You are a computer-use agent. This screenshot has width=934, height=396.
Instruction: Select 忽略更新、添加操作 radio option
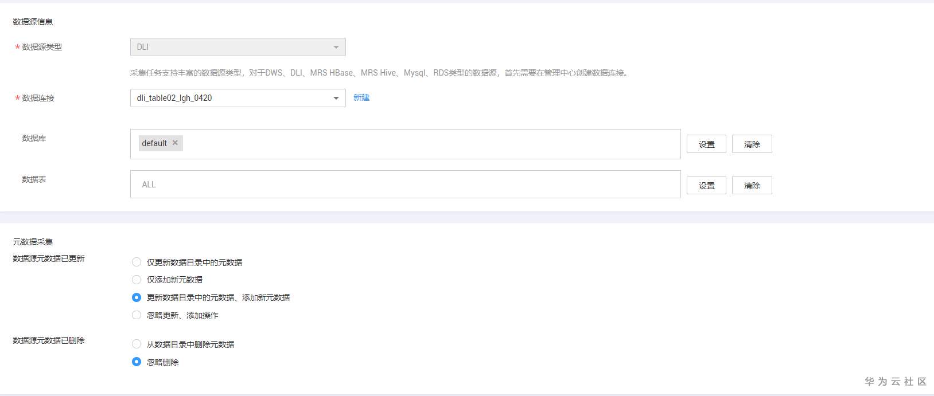click(137, 315)
